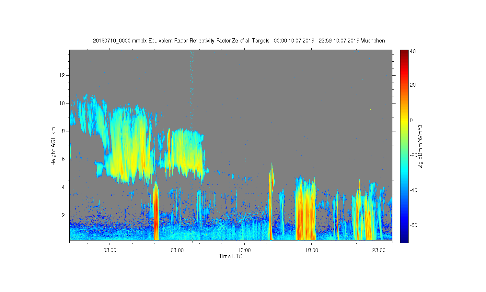Click the 08:00 time axis tick label
Viewport: 486px width, 292px height.
[177, 250]
